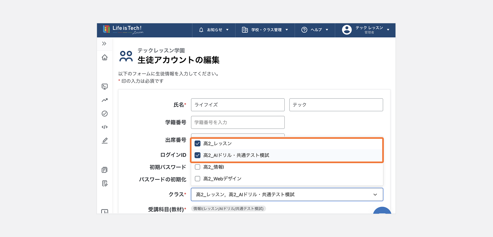Open the お知らせ menu
The image size is (493, 237).
(214, 30)
